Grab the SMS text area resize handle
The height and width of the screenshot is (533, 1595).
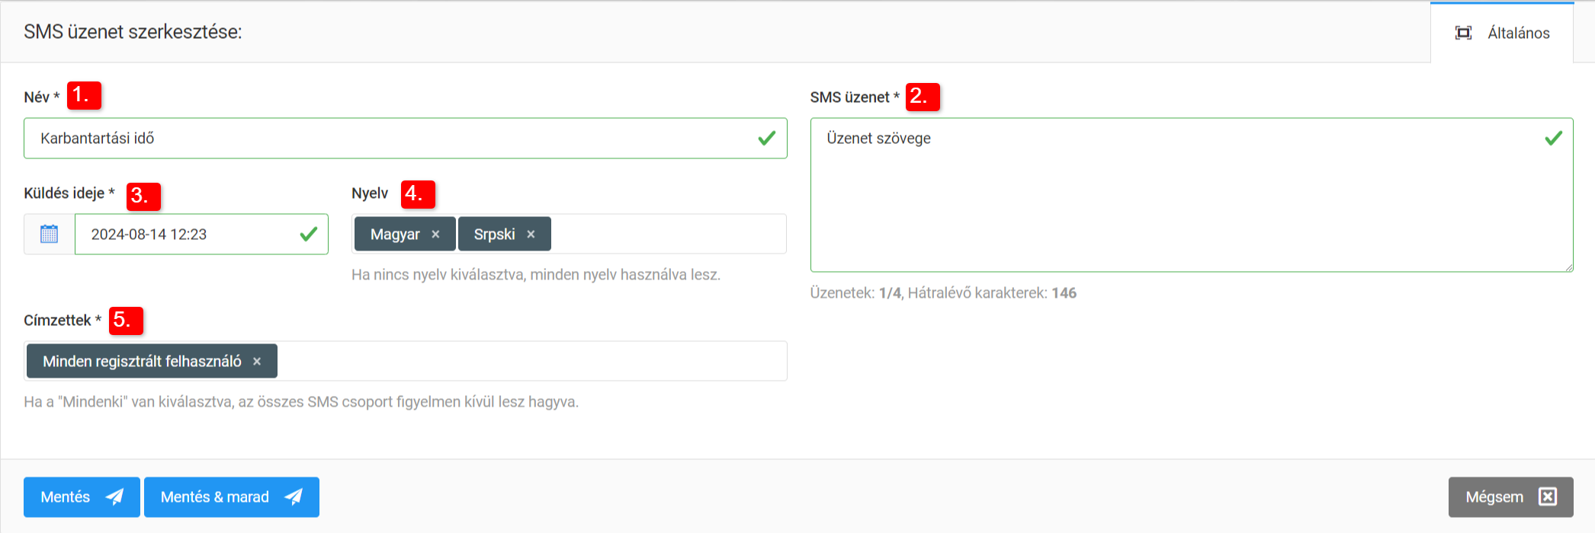(1568, 267)
